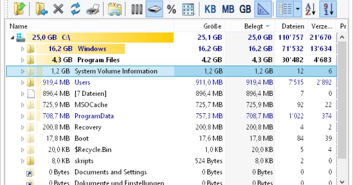Click the Documents and Settings shortcut icon
353x185 pixels.
click(x=31, y=172)
